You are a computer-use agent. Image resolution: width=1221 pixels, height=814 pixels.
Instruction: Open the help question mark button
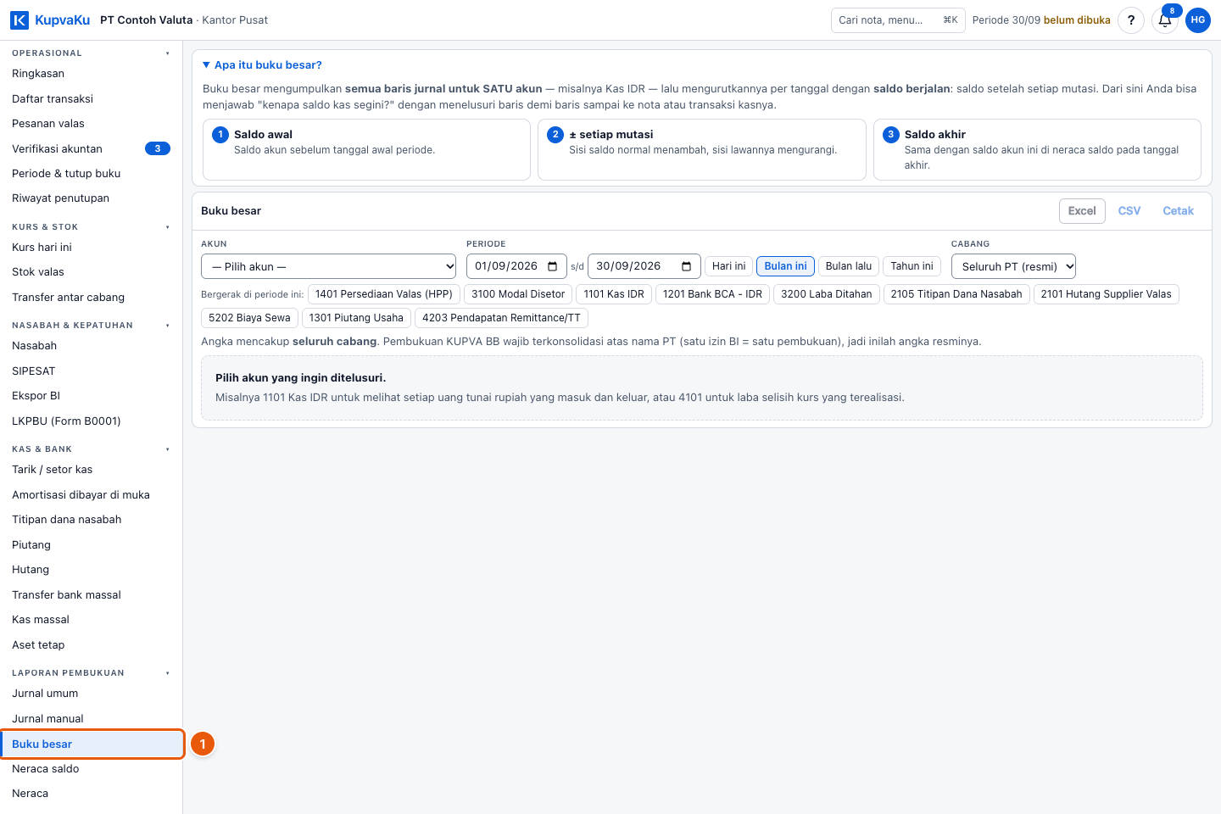pyautogui.click(x=1131, y=20)
